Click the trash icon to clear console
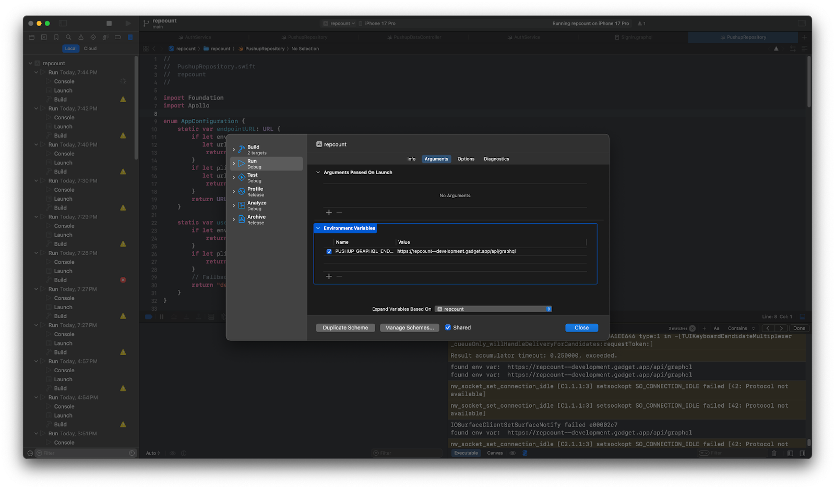835x489 pixels. coord(774,453)
